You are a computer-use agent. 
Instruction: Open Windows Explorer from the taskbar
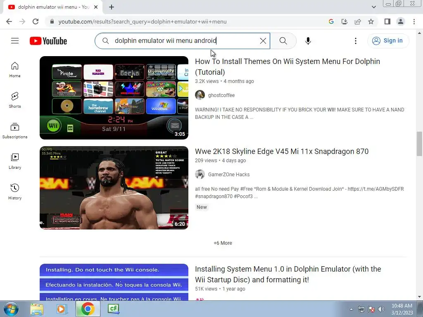[x=37, y=309]
